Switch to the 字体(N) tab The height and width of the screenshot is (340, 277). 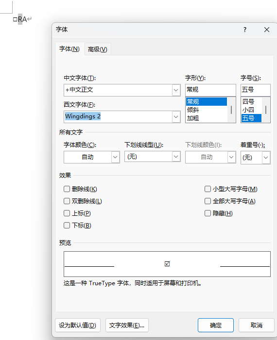click(69, 49)
